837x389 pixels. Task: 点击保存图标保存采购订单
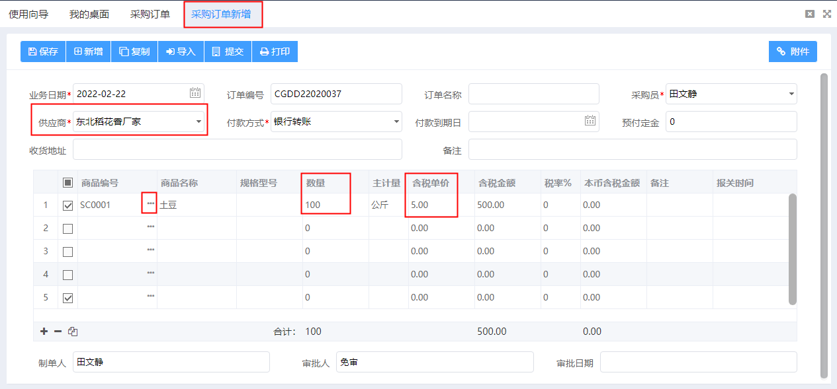coord(42,51)
